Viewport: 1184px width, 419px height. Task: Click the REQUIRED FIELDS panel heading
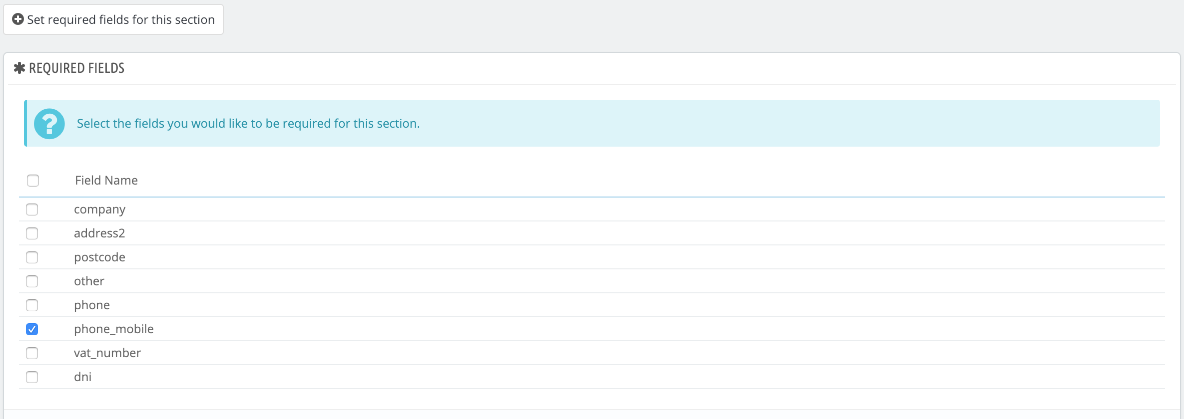[76, 68]
